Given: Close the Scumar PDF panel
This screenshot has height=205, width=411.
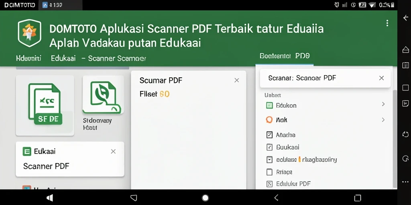Looking at the screenshot, I should tap(237, 80).
